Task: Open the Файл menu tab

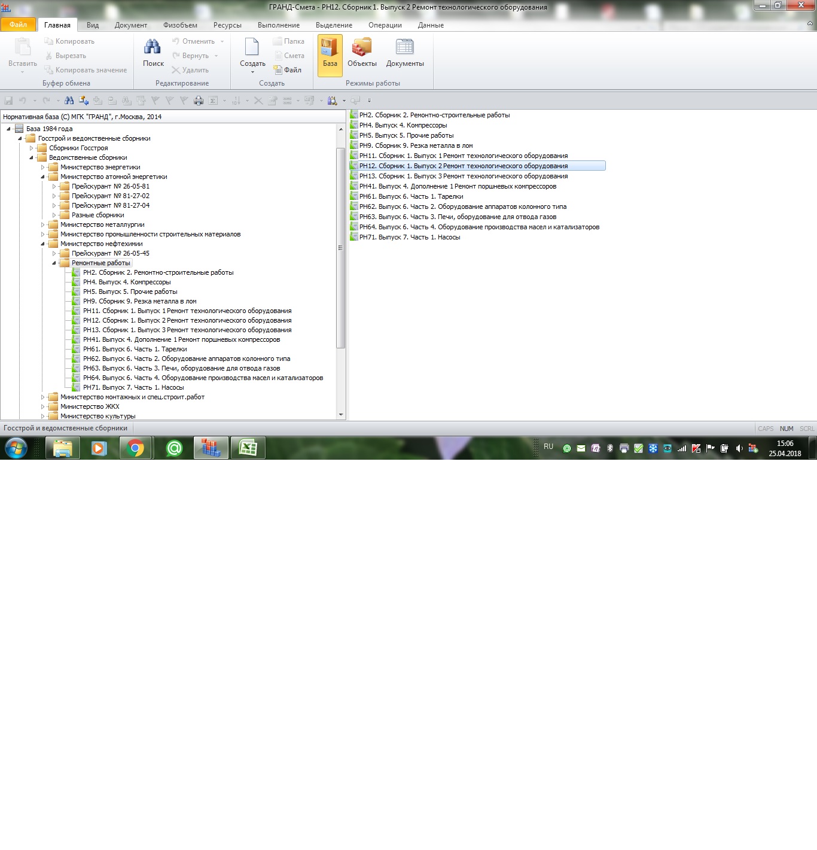Action: point(18,25)
